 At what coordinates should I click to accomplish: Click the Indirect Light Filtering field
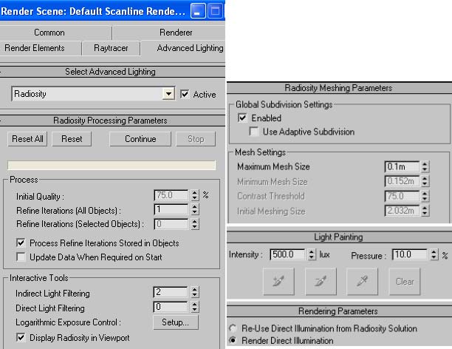(x=171, y=292)
